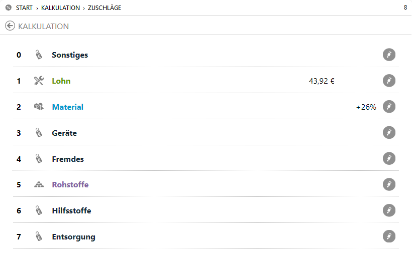Edit the Entsorgung row
The width and height of the screenshot is (412, 261).
pos(389,236)
